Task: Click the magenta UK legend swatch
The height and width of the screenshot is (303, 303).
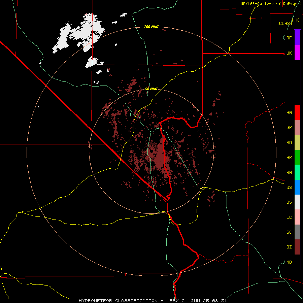Action: point(297,53)
